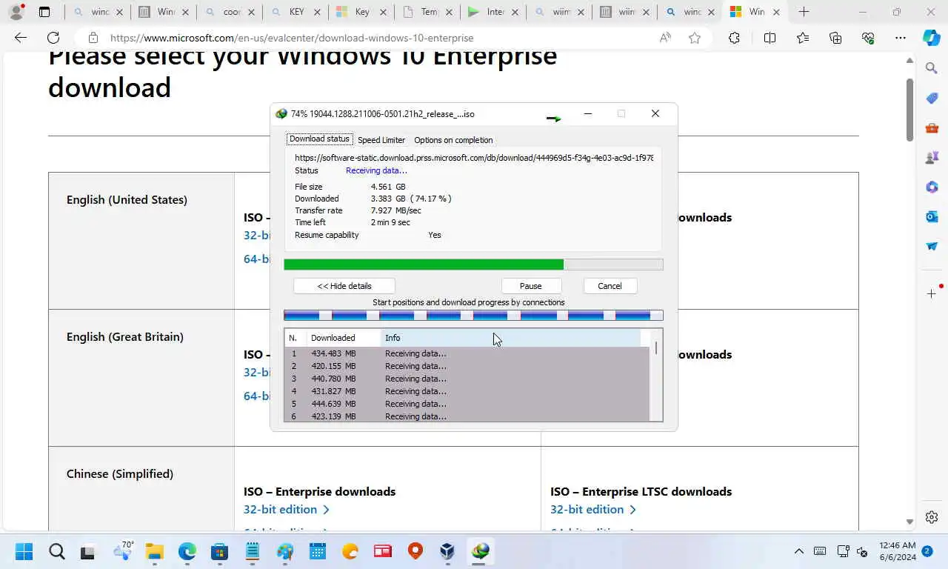Viewport: 948px width, 569px height.
Task: Pause the ISO download
Action: (530, 286)
